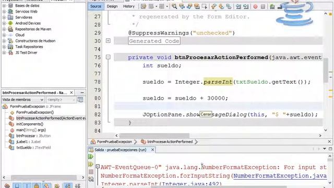Screen dimensions: 334x188
Task: Expand Servidores node
Action: click(4, 17)
